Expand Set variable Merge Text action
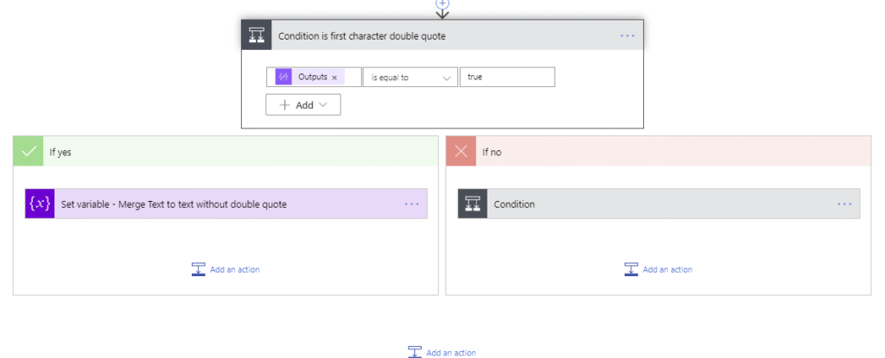885x358 pixels. tap(226, 204)
